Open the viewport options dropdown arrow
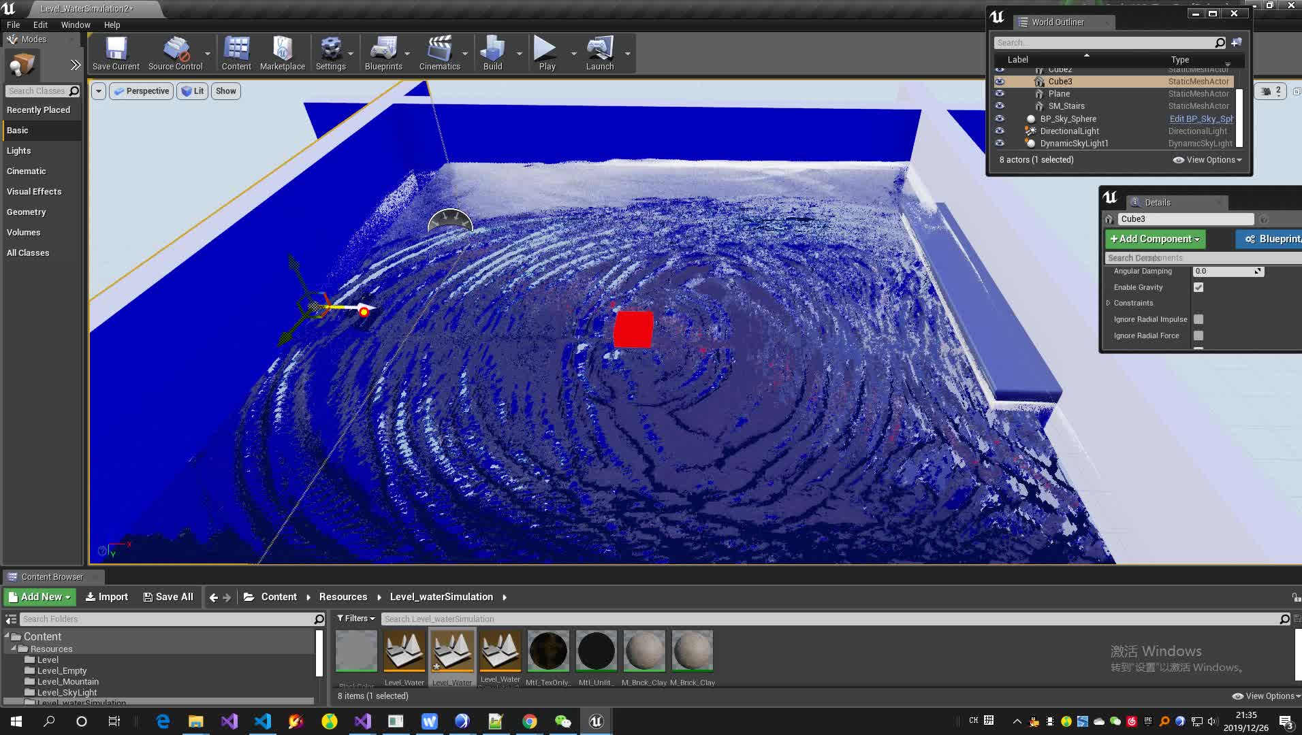The height and width of the screenshot is (735, 1302). [99, 91]
